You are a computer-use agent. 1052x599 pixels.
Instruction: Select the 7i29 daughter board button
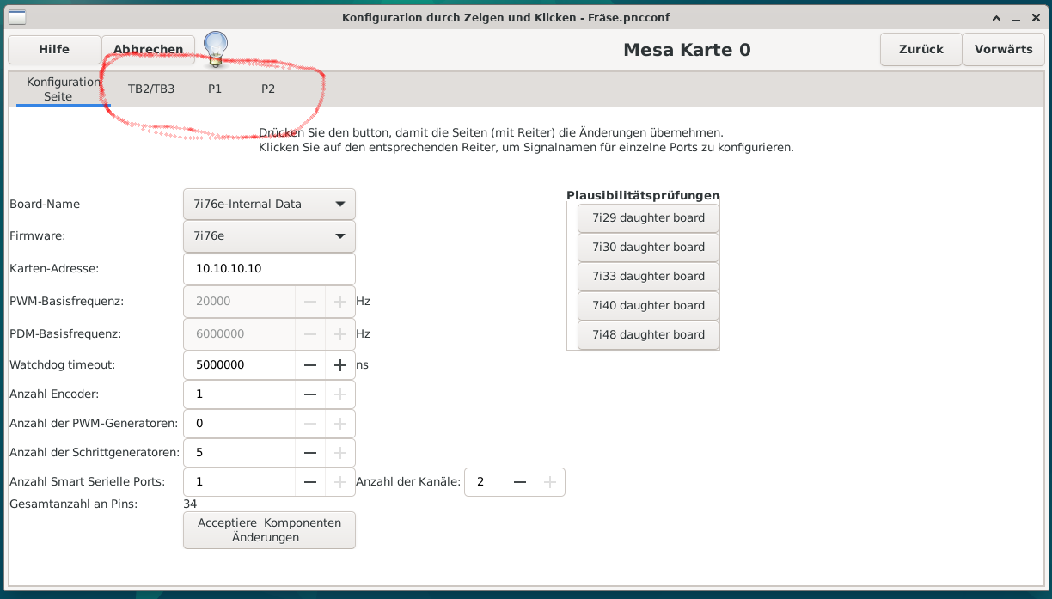(x=648, y=218)
